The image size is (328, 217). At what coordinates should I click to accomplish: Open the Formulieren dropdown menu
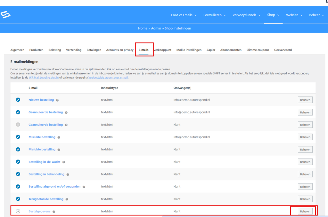point(214,15)
